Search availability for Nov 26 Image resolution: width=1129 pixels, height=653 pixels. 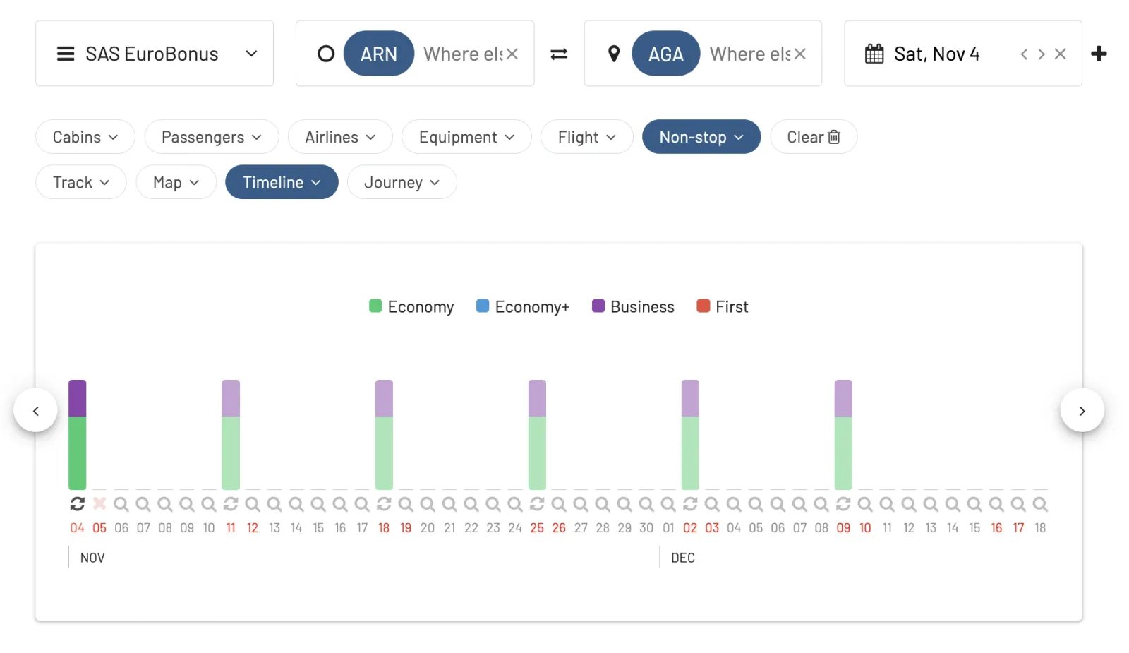tap(559, 504)
